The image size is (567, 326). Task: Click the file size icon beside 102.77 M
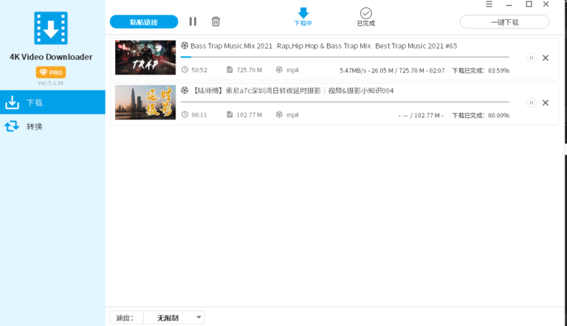230,114
